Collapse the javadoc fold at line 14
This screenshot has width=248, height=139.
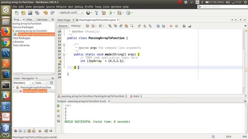pos(64,45)
